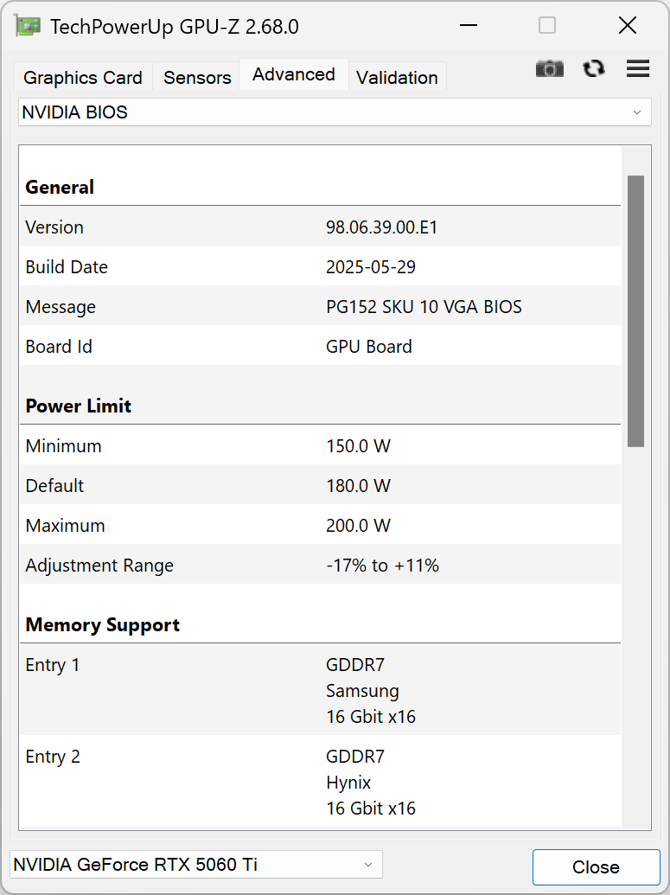Expand the NVIDIA BIOS dropdown

tap(335, 112)
